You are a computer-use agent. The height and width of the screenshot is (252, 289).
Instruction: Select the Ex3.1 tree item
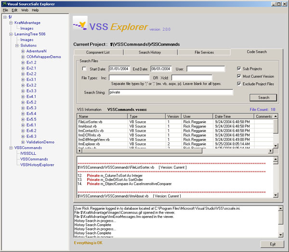31,79
